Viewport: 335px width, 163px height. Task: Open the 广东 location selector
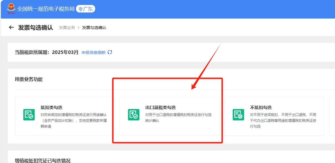click(86, 9)
